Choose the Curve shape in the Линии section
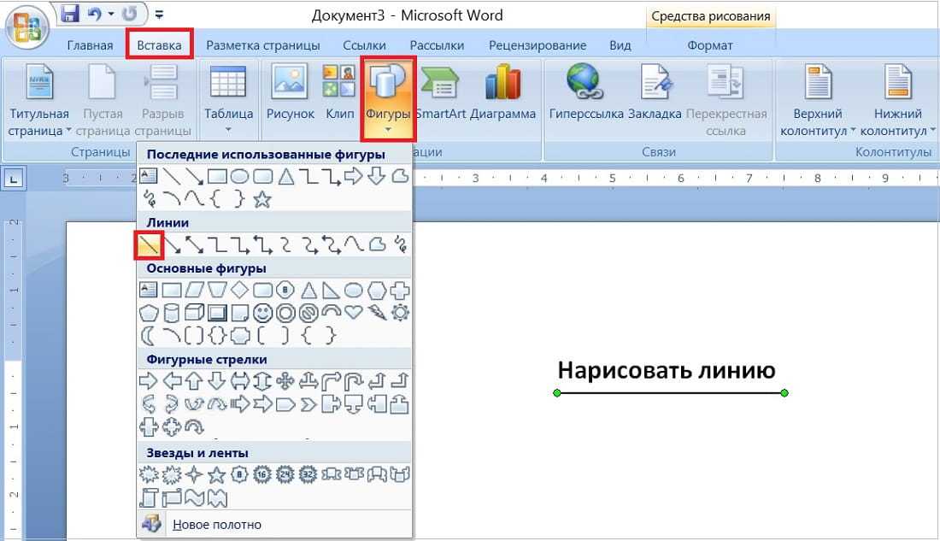940x541 pixels. [354, 244]
